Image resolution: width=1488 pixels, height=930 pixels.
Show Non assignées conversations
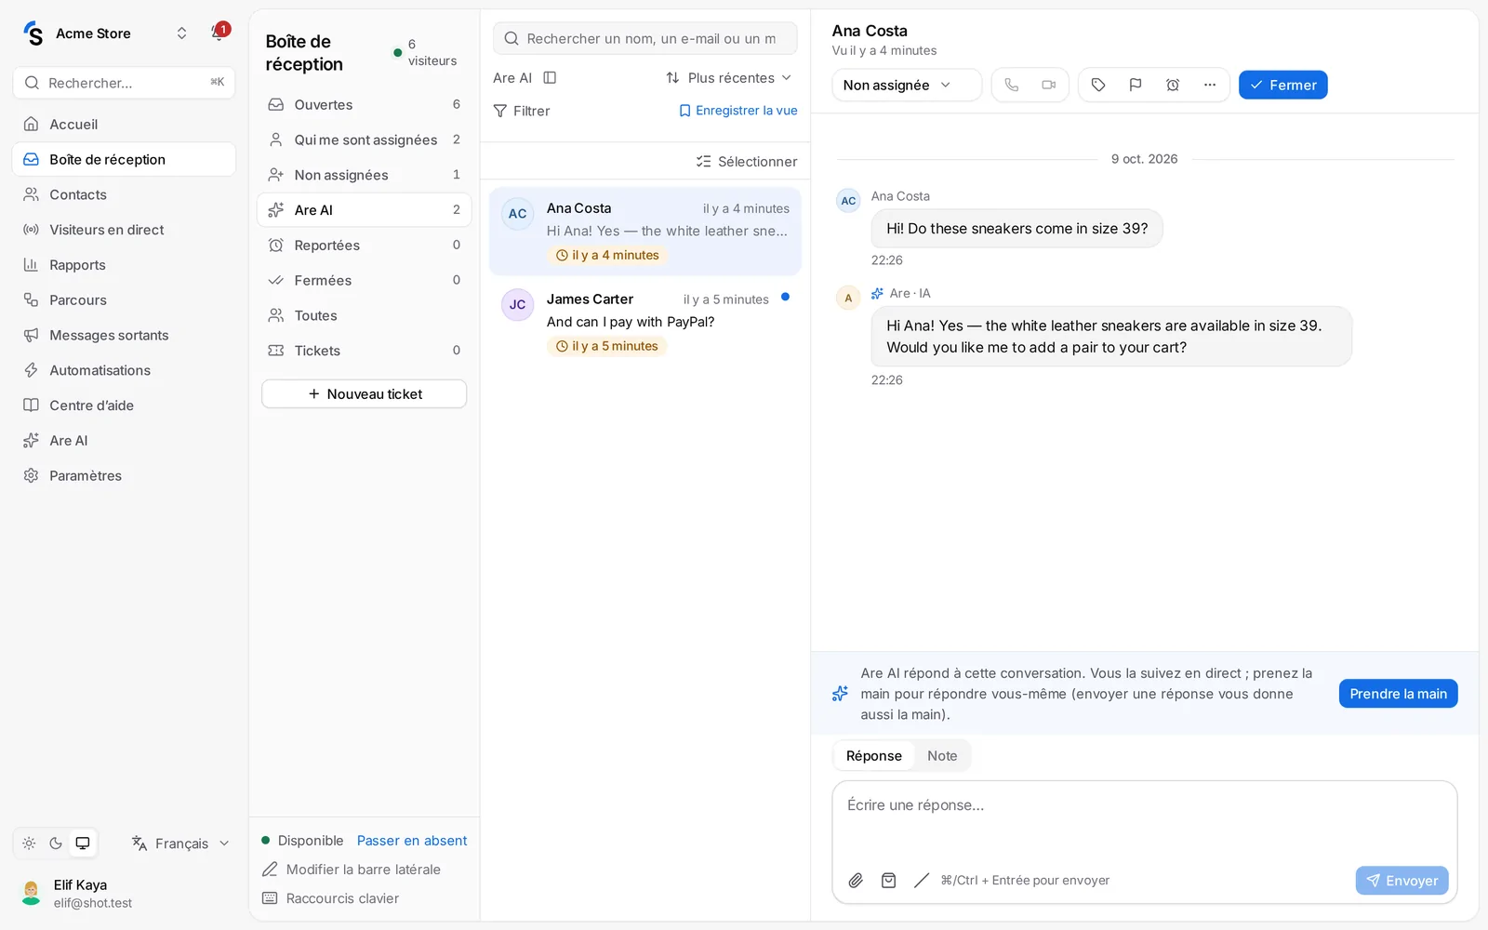coord(364,175)
